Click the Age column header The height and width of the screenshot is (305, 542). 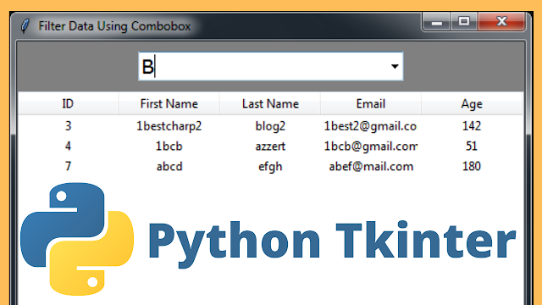pos(472,103)
